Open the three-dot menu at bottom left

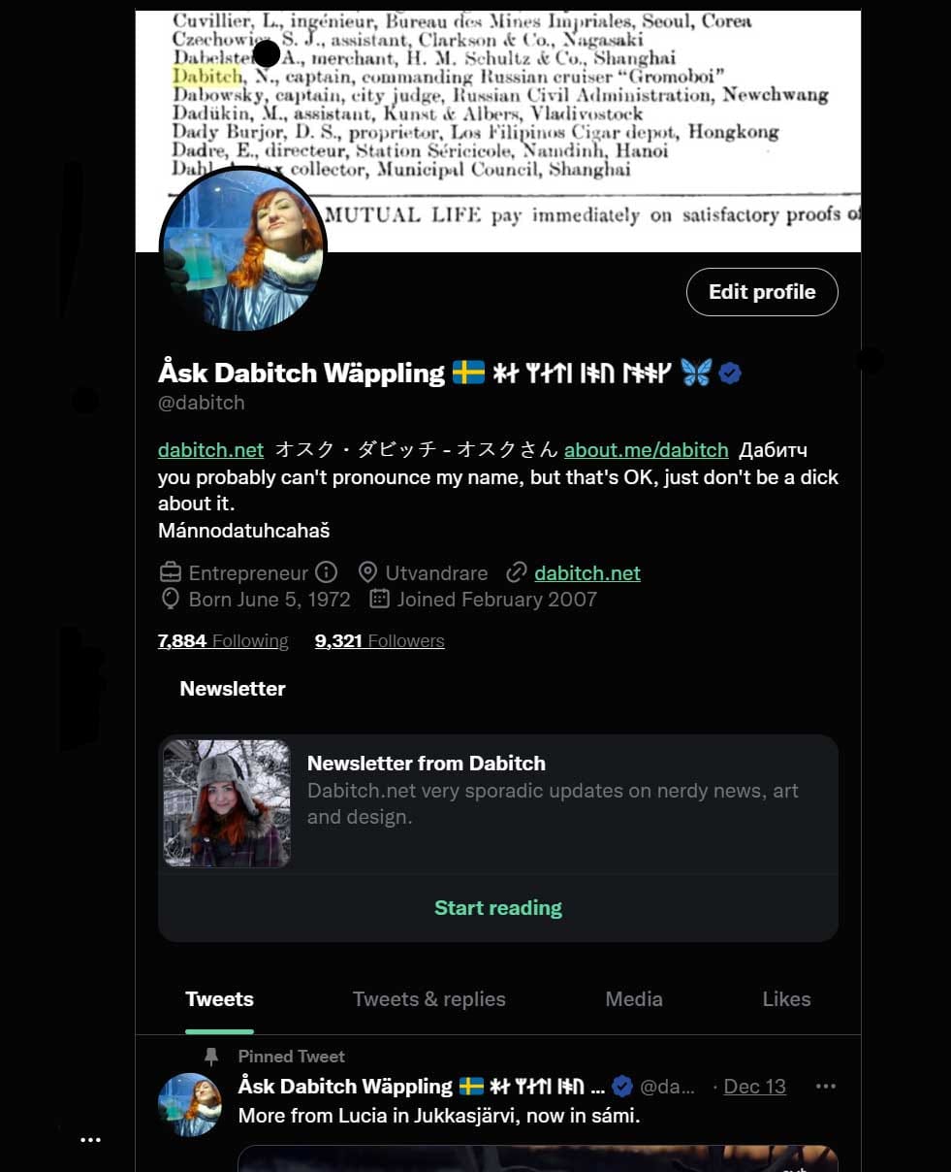click(x=90, y=1140)
